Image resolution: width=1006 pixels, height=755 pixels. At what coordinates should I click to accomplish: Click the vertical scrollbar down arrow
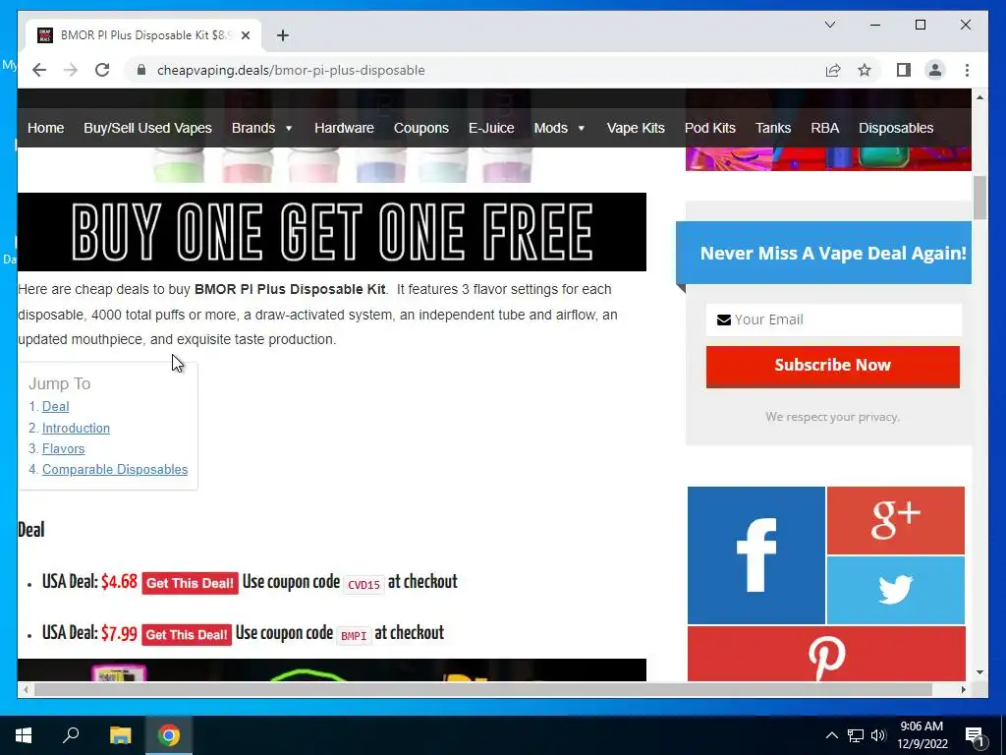point(979,672)
